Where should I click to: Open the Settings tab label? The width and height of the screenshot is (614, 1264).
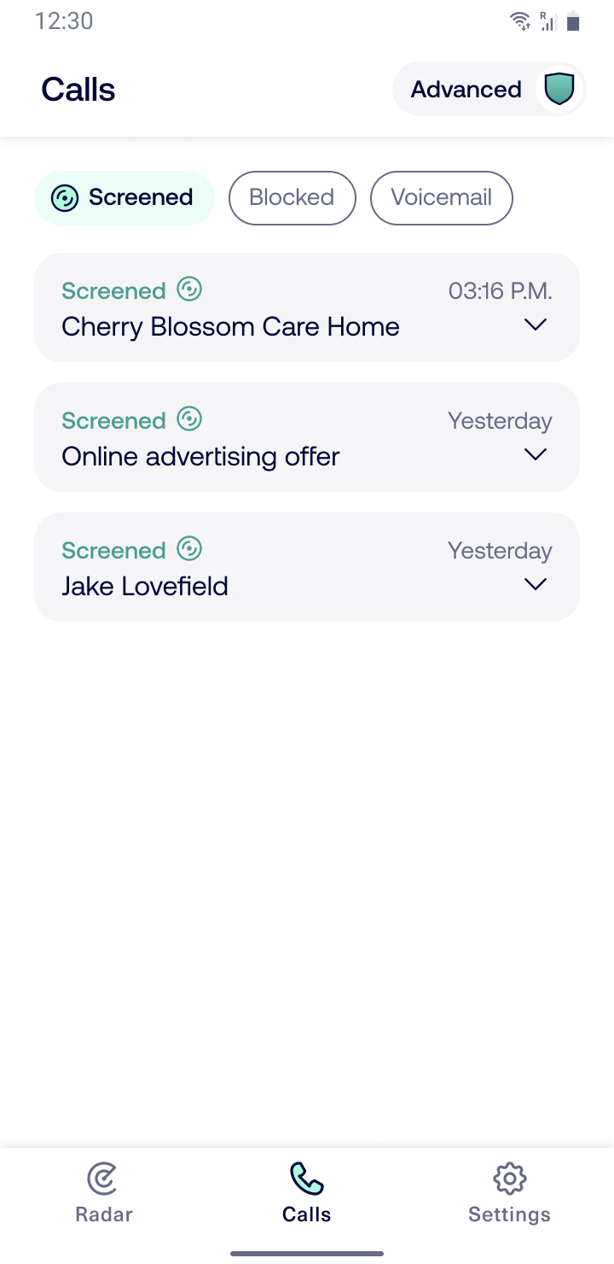click(x=509, y=1214)
